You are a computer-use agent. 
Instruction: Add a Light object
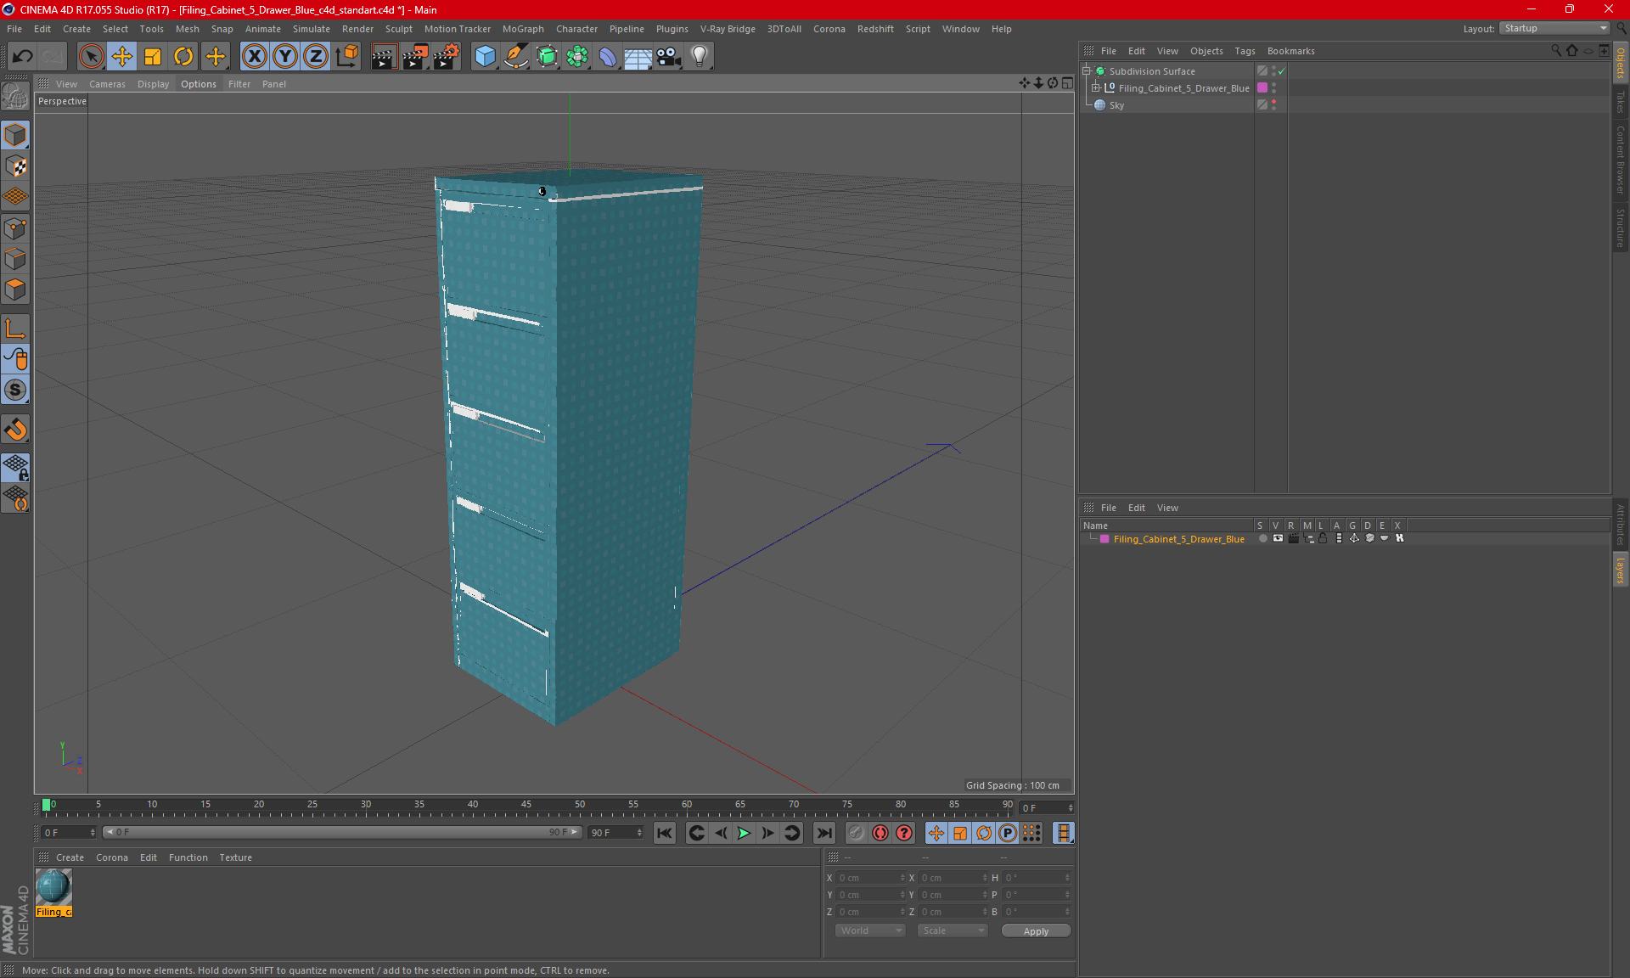[x=700, y=56]
